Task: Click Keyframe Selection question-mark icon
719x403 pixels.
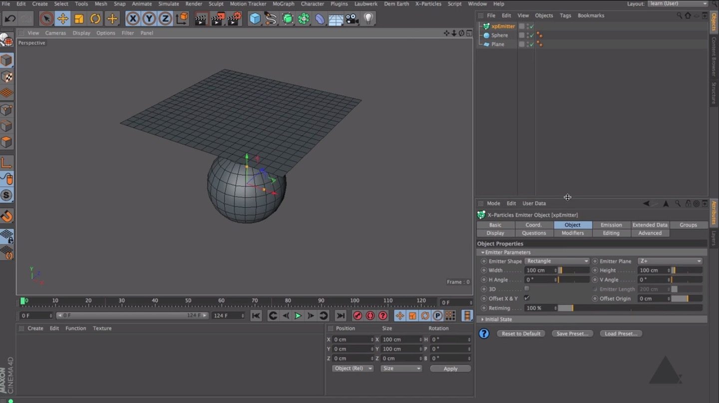Action: 383,316
